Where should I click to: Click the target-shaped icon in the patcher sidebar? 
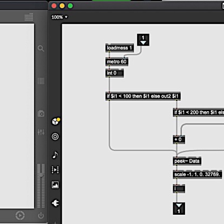point(55,137)
